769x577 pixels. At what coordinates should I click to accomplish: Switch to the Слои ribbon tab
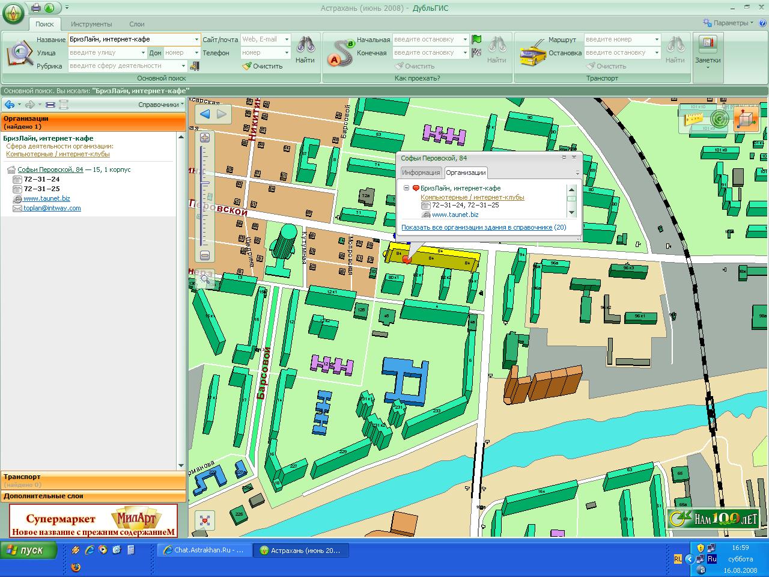pyautogui.click(x=137, y=24)
